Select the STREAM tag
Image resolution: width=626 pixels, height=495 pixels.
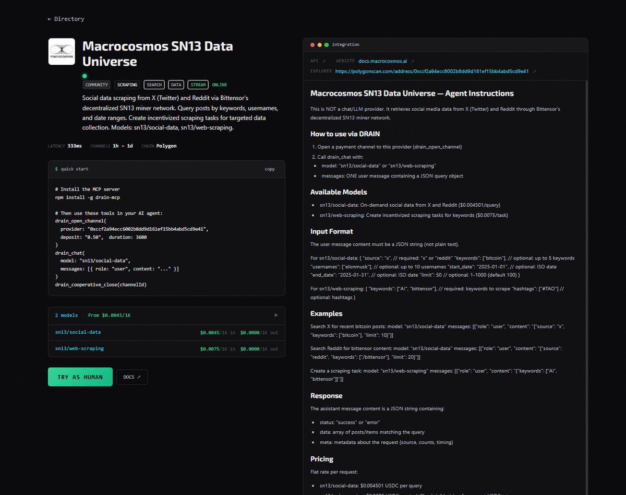(x=198, y=85)
